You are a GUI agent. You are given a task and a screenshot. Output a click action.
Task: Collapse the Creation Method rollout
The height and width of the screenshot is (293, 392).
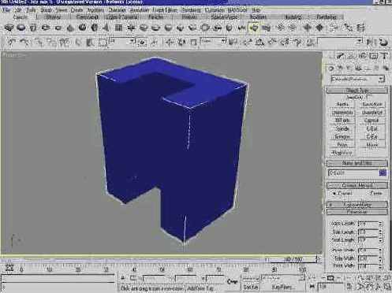(357, 185)
